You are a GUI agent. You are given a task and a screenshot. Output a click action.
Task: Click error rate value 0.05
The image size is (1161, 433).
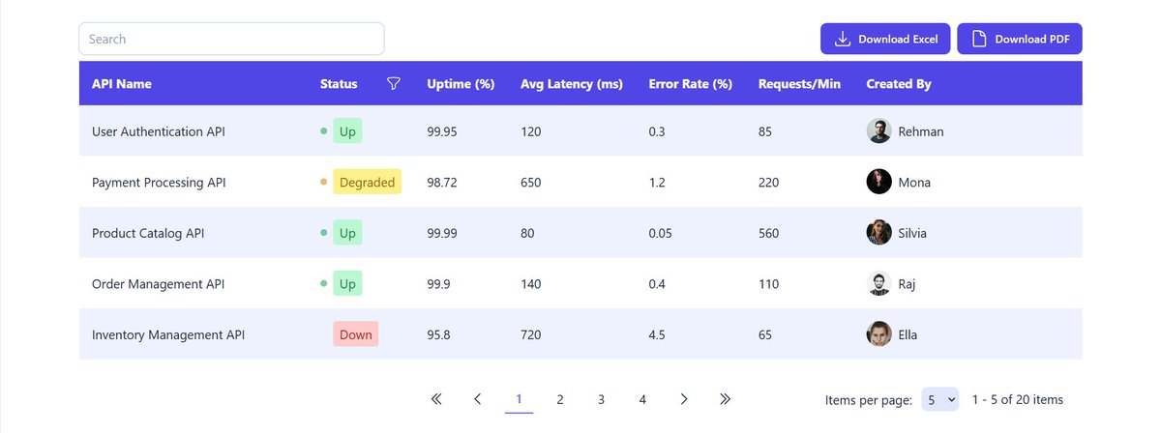(x=661, y=233)
